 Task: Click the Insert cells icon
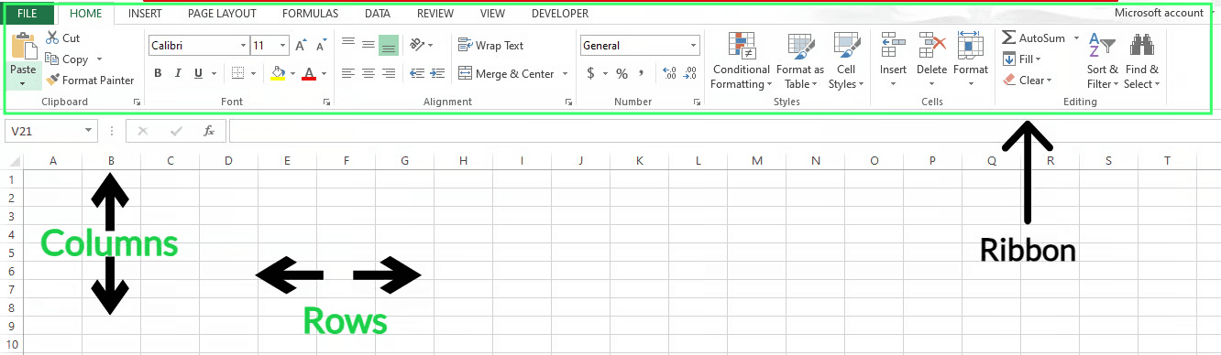pyautogui.click(x=893, y=45)
